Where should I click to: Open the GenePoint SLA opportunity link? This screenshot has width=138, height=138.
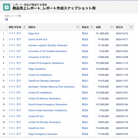pyautogui.click(x=36, y=128)
